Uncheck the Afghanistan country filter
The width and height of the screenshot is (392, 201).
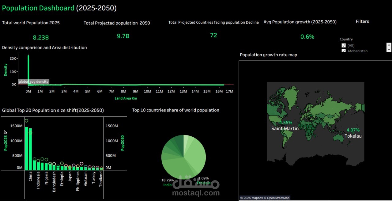coord(344,51)
